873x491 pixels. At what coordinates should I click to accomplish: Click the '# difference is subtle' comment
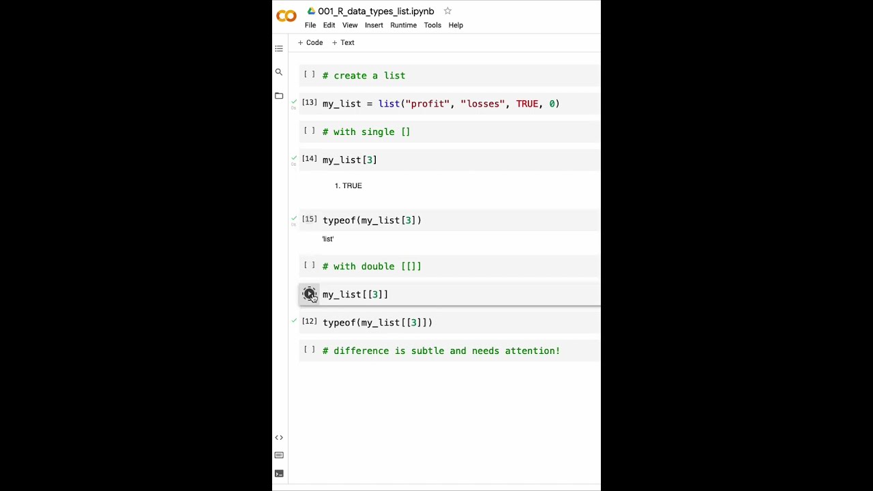click(x=441, y=351)
